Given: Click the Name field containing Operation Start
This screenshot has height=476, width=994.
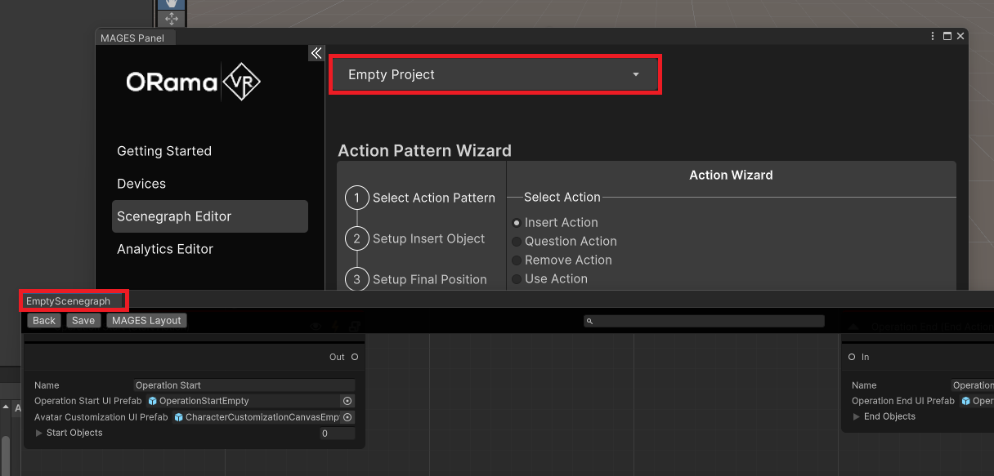Looking at the screenshot, I should pos(244,385).
